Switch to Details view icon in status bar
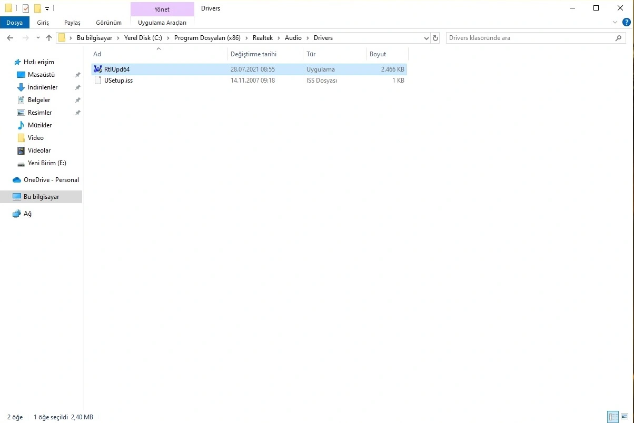The image size is (634, 423). [x=613, y=417]
